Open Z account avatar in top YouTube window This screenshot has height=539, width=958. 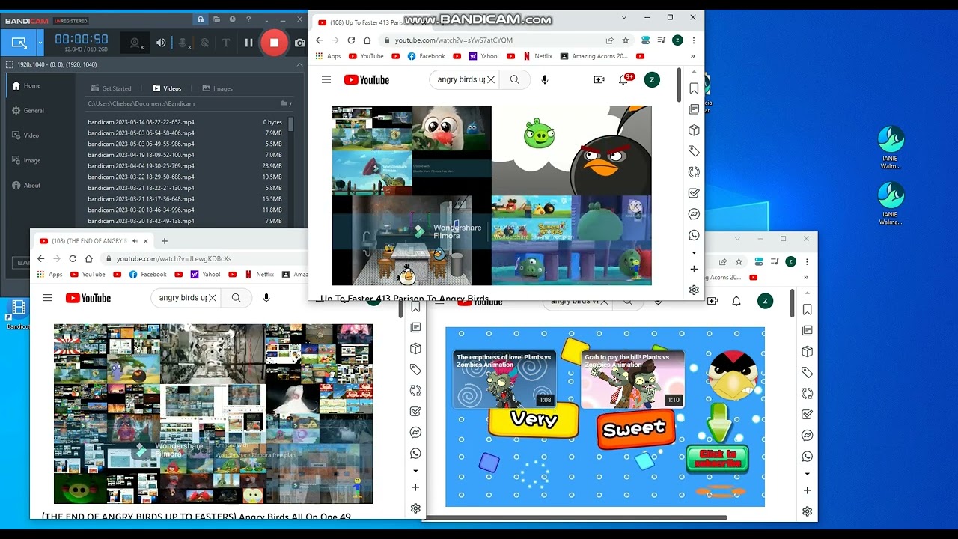click(x=652, y=79)
